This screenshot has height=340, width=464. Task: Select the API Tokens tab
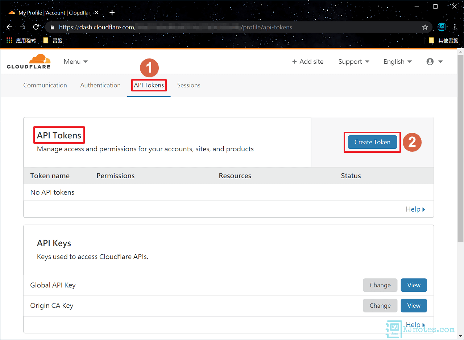(x=149, y=85)
